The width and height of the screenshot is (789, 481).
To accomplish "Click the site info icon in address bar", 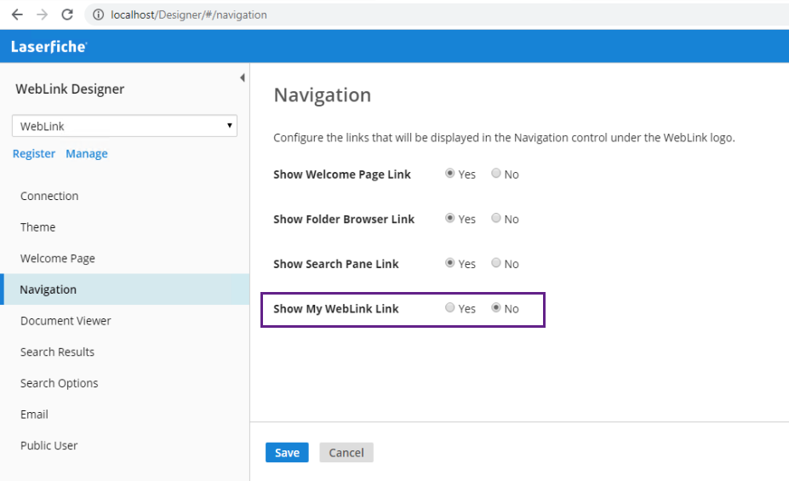I will click(x=98, y=14).
